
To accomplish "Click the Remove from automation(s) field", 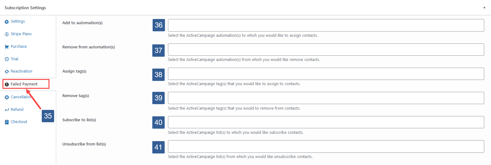I will [x=326, y=50].
